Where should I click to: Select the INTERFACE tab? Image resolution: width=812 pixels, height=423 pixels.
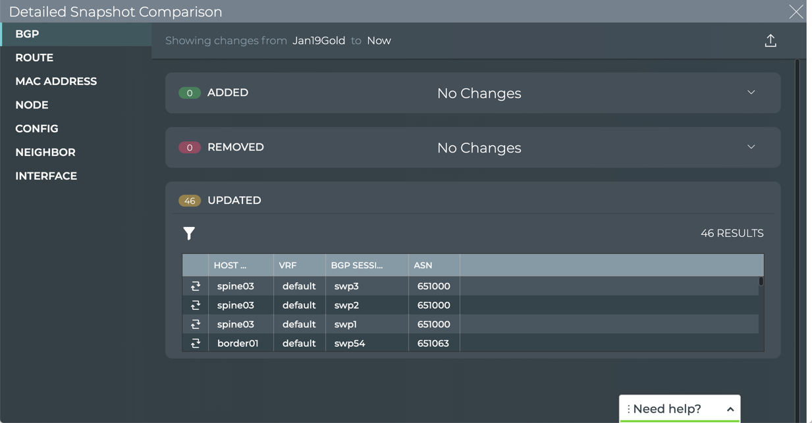click(46, 176)
